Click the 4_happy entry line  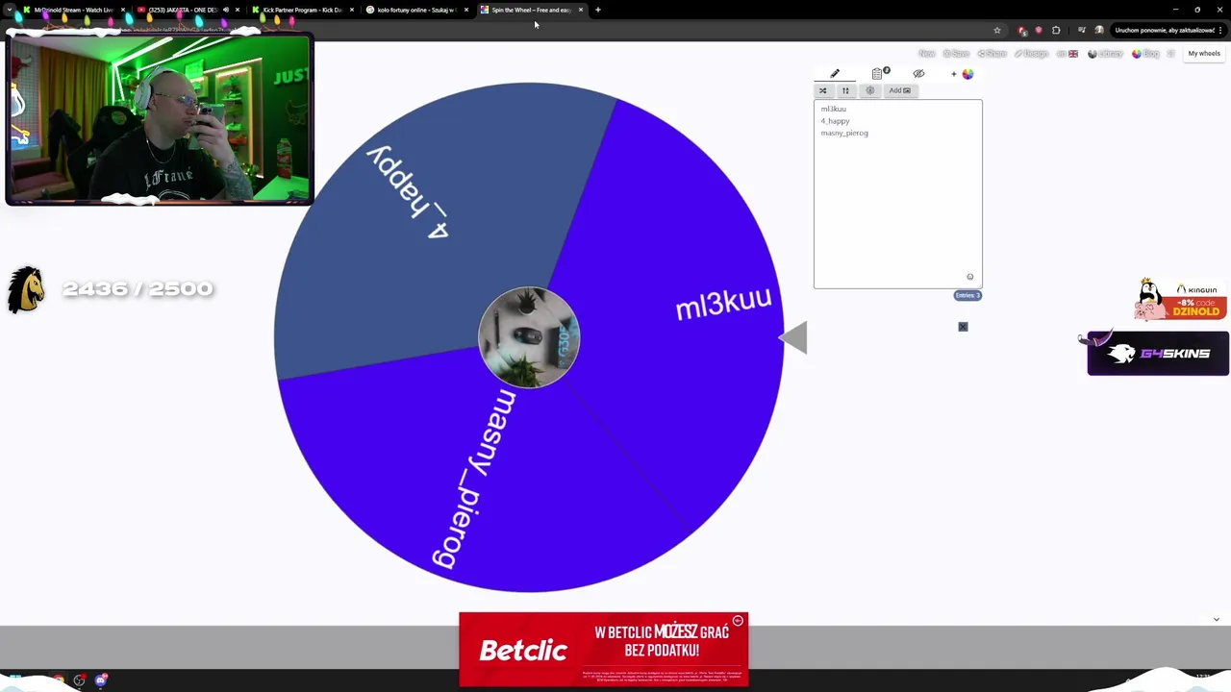tap(835, 121)
